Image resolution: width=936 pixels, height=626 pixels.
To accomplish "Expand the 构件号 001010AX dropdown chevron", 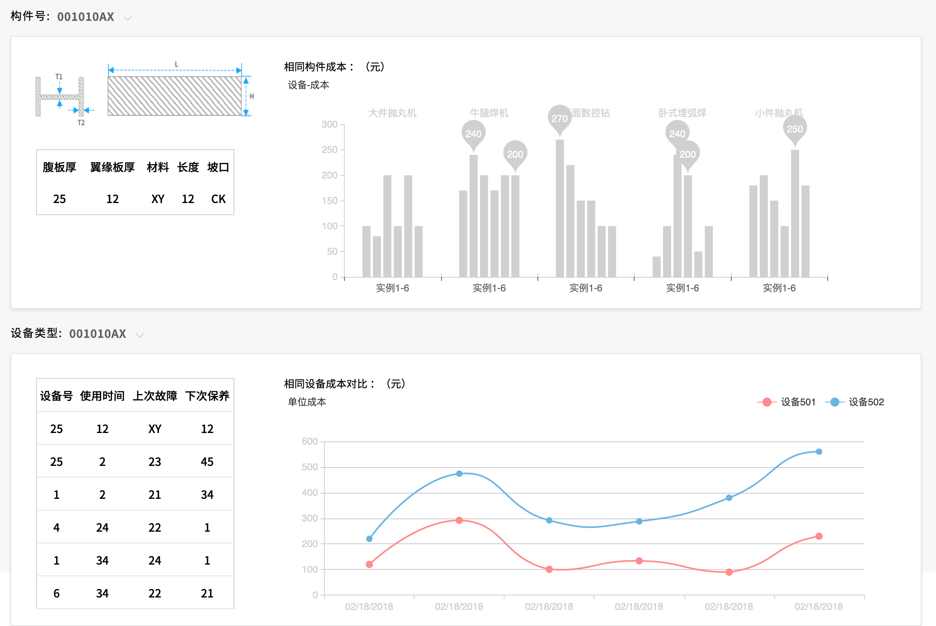I will tap(128, 18).
